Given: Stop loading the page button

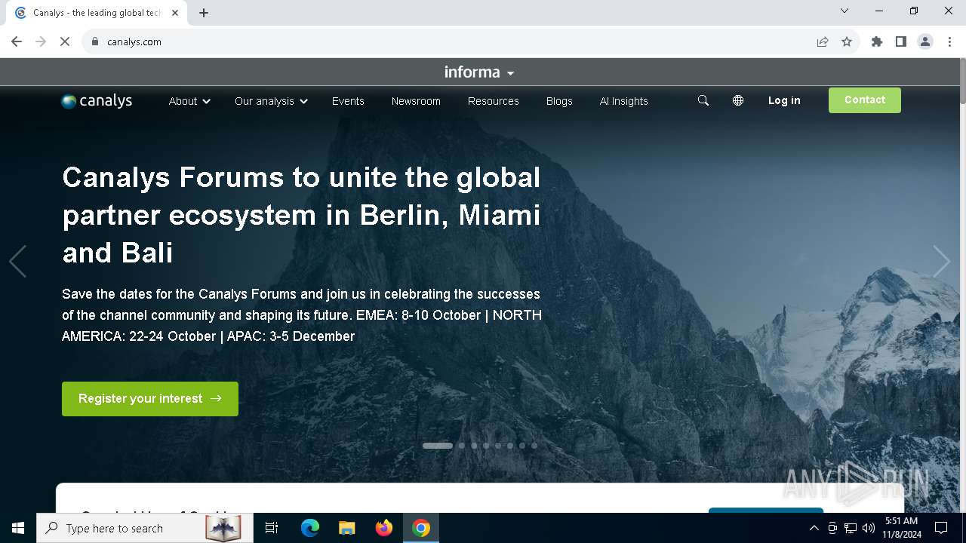Looking at the screenshot, I should [65, 41].
